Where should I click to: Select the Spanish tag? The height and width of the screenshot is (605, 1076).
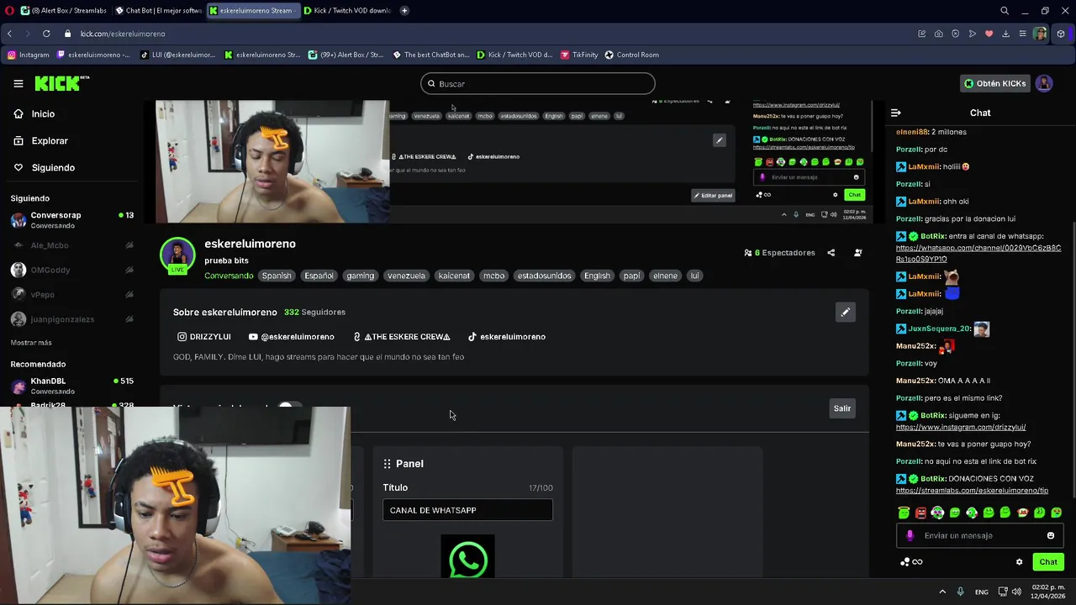276,276
